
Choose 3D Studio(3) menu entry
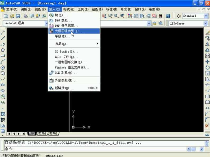click(x=74, y=52)
